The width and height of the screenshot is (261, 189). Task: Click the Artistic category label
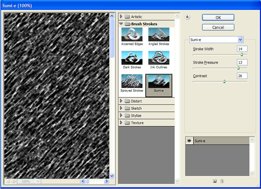click(x=137, y=17)
